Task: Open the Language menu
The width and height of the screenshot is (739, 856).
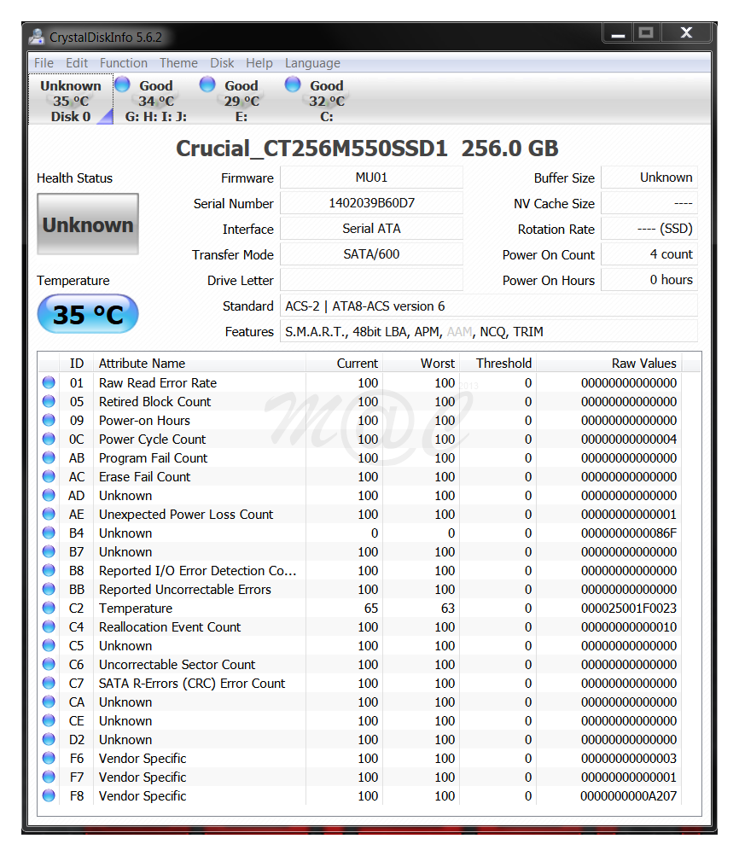Action: click(x=312, y=63)
